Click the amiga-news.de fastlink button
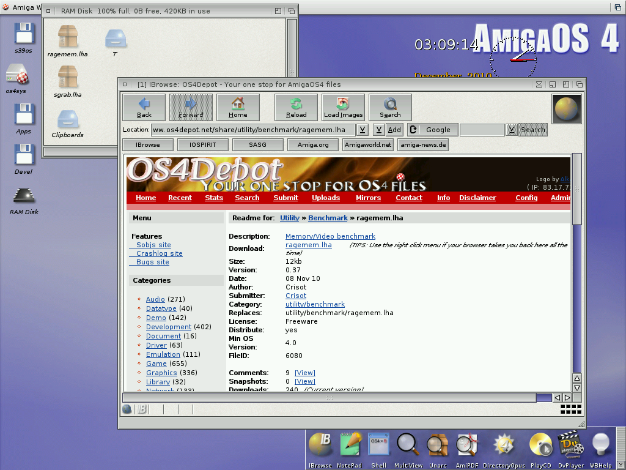The image size is (626, 470). coord(423,144)
